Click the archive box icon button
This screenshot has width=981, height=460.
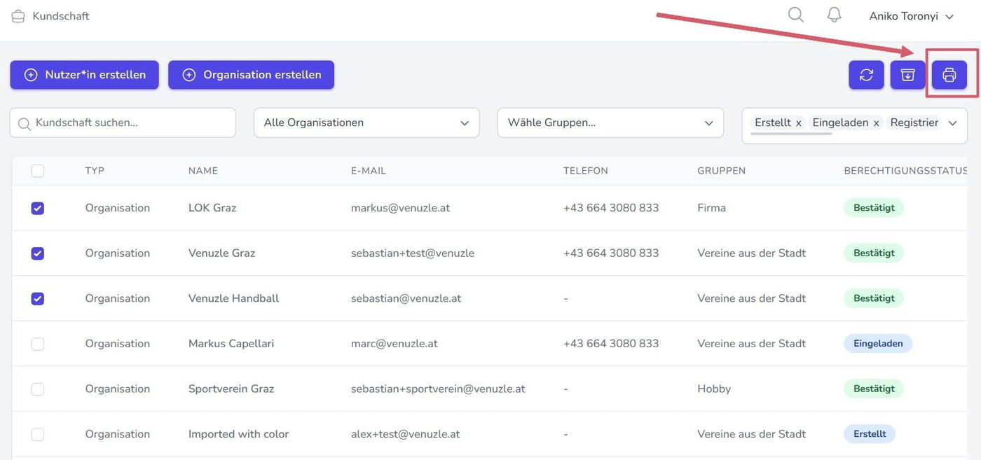pyautogui.click(x=907, y=75)
